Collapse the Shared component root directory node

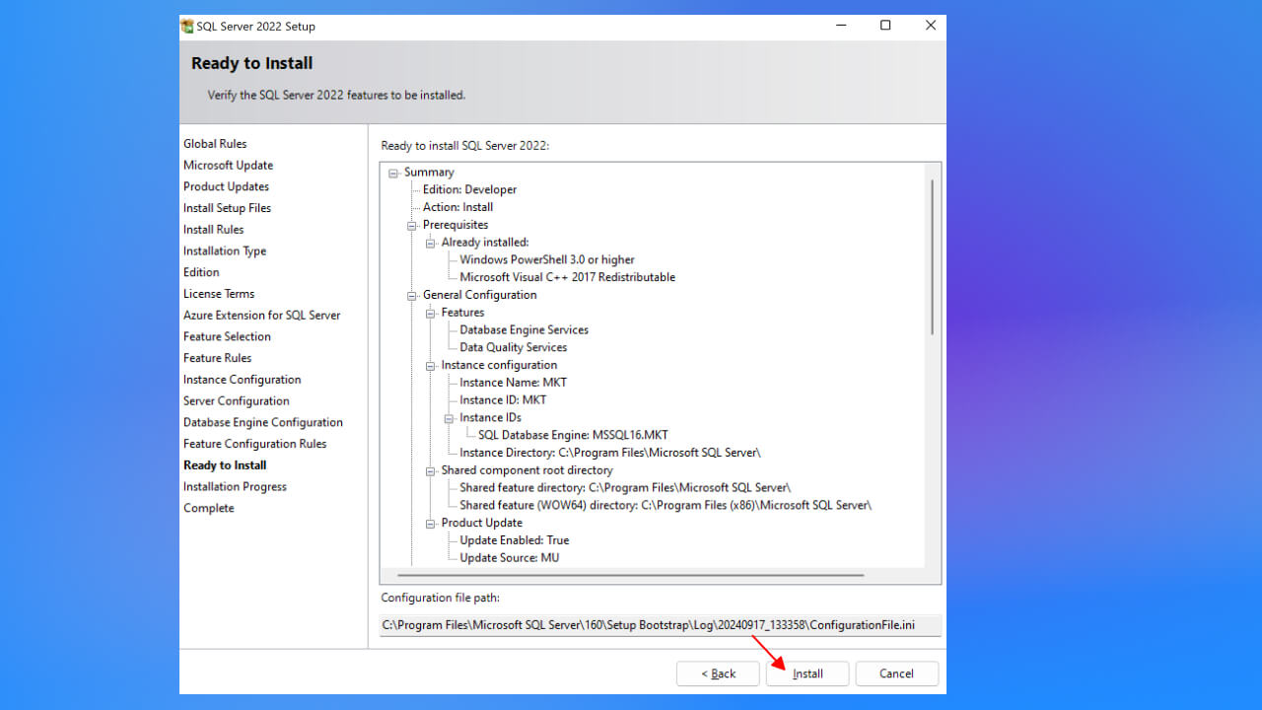click(x=431, y=470)
